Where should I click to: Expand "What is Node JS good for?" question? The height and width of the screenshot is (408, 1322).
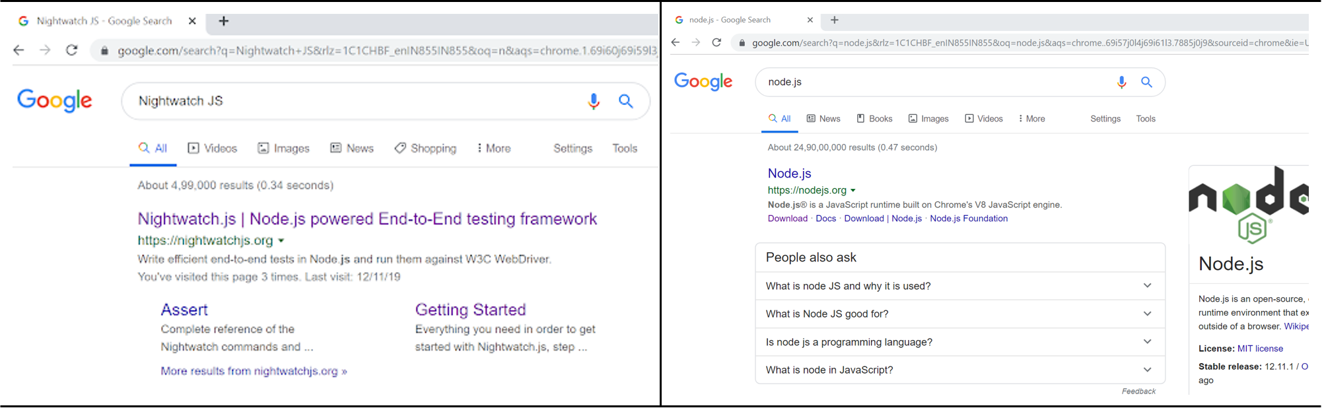click(x=1147, y=314)
